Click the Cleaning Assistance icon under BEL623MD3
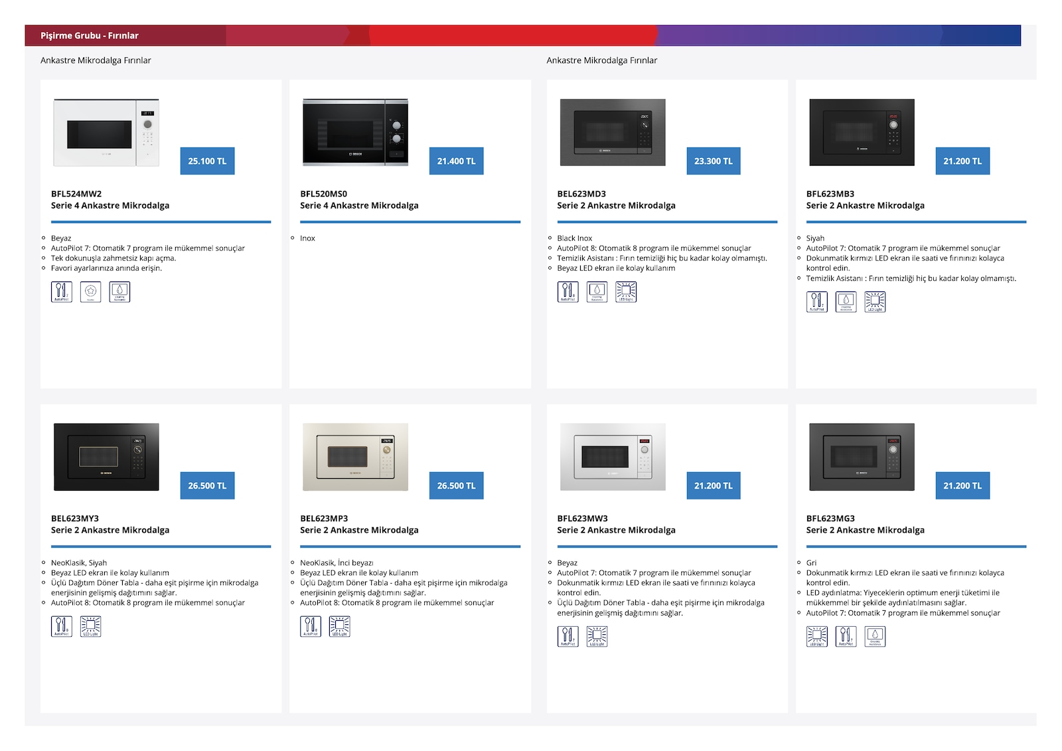 (x=597, y=292)
